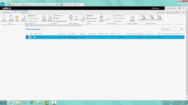
Task: Open Značky a poznámky
Action: [132, 18]
